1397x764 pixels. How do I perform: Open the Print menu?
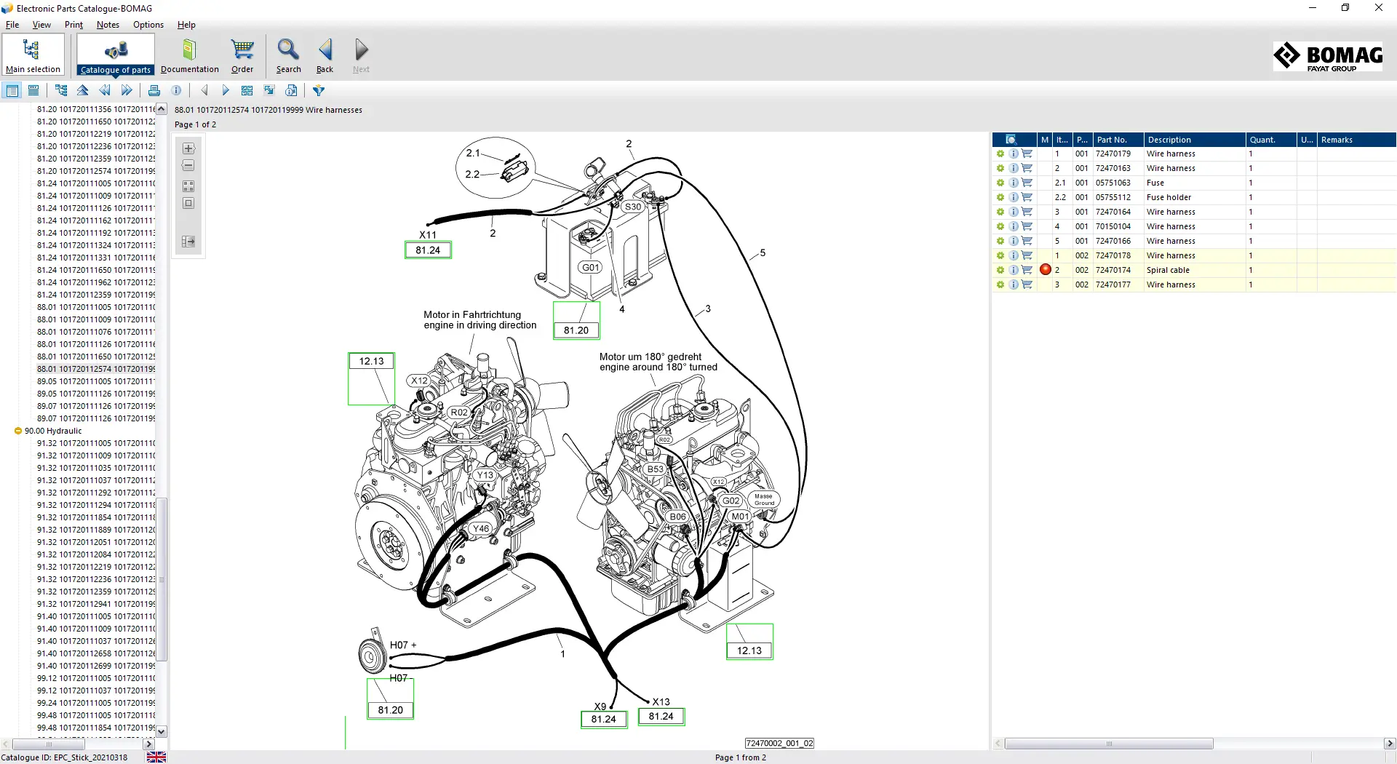(73, 25)
